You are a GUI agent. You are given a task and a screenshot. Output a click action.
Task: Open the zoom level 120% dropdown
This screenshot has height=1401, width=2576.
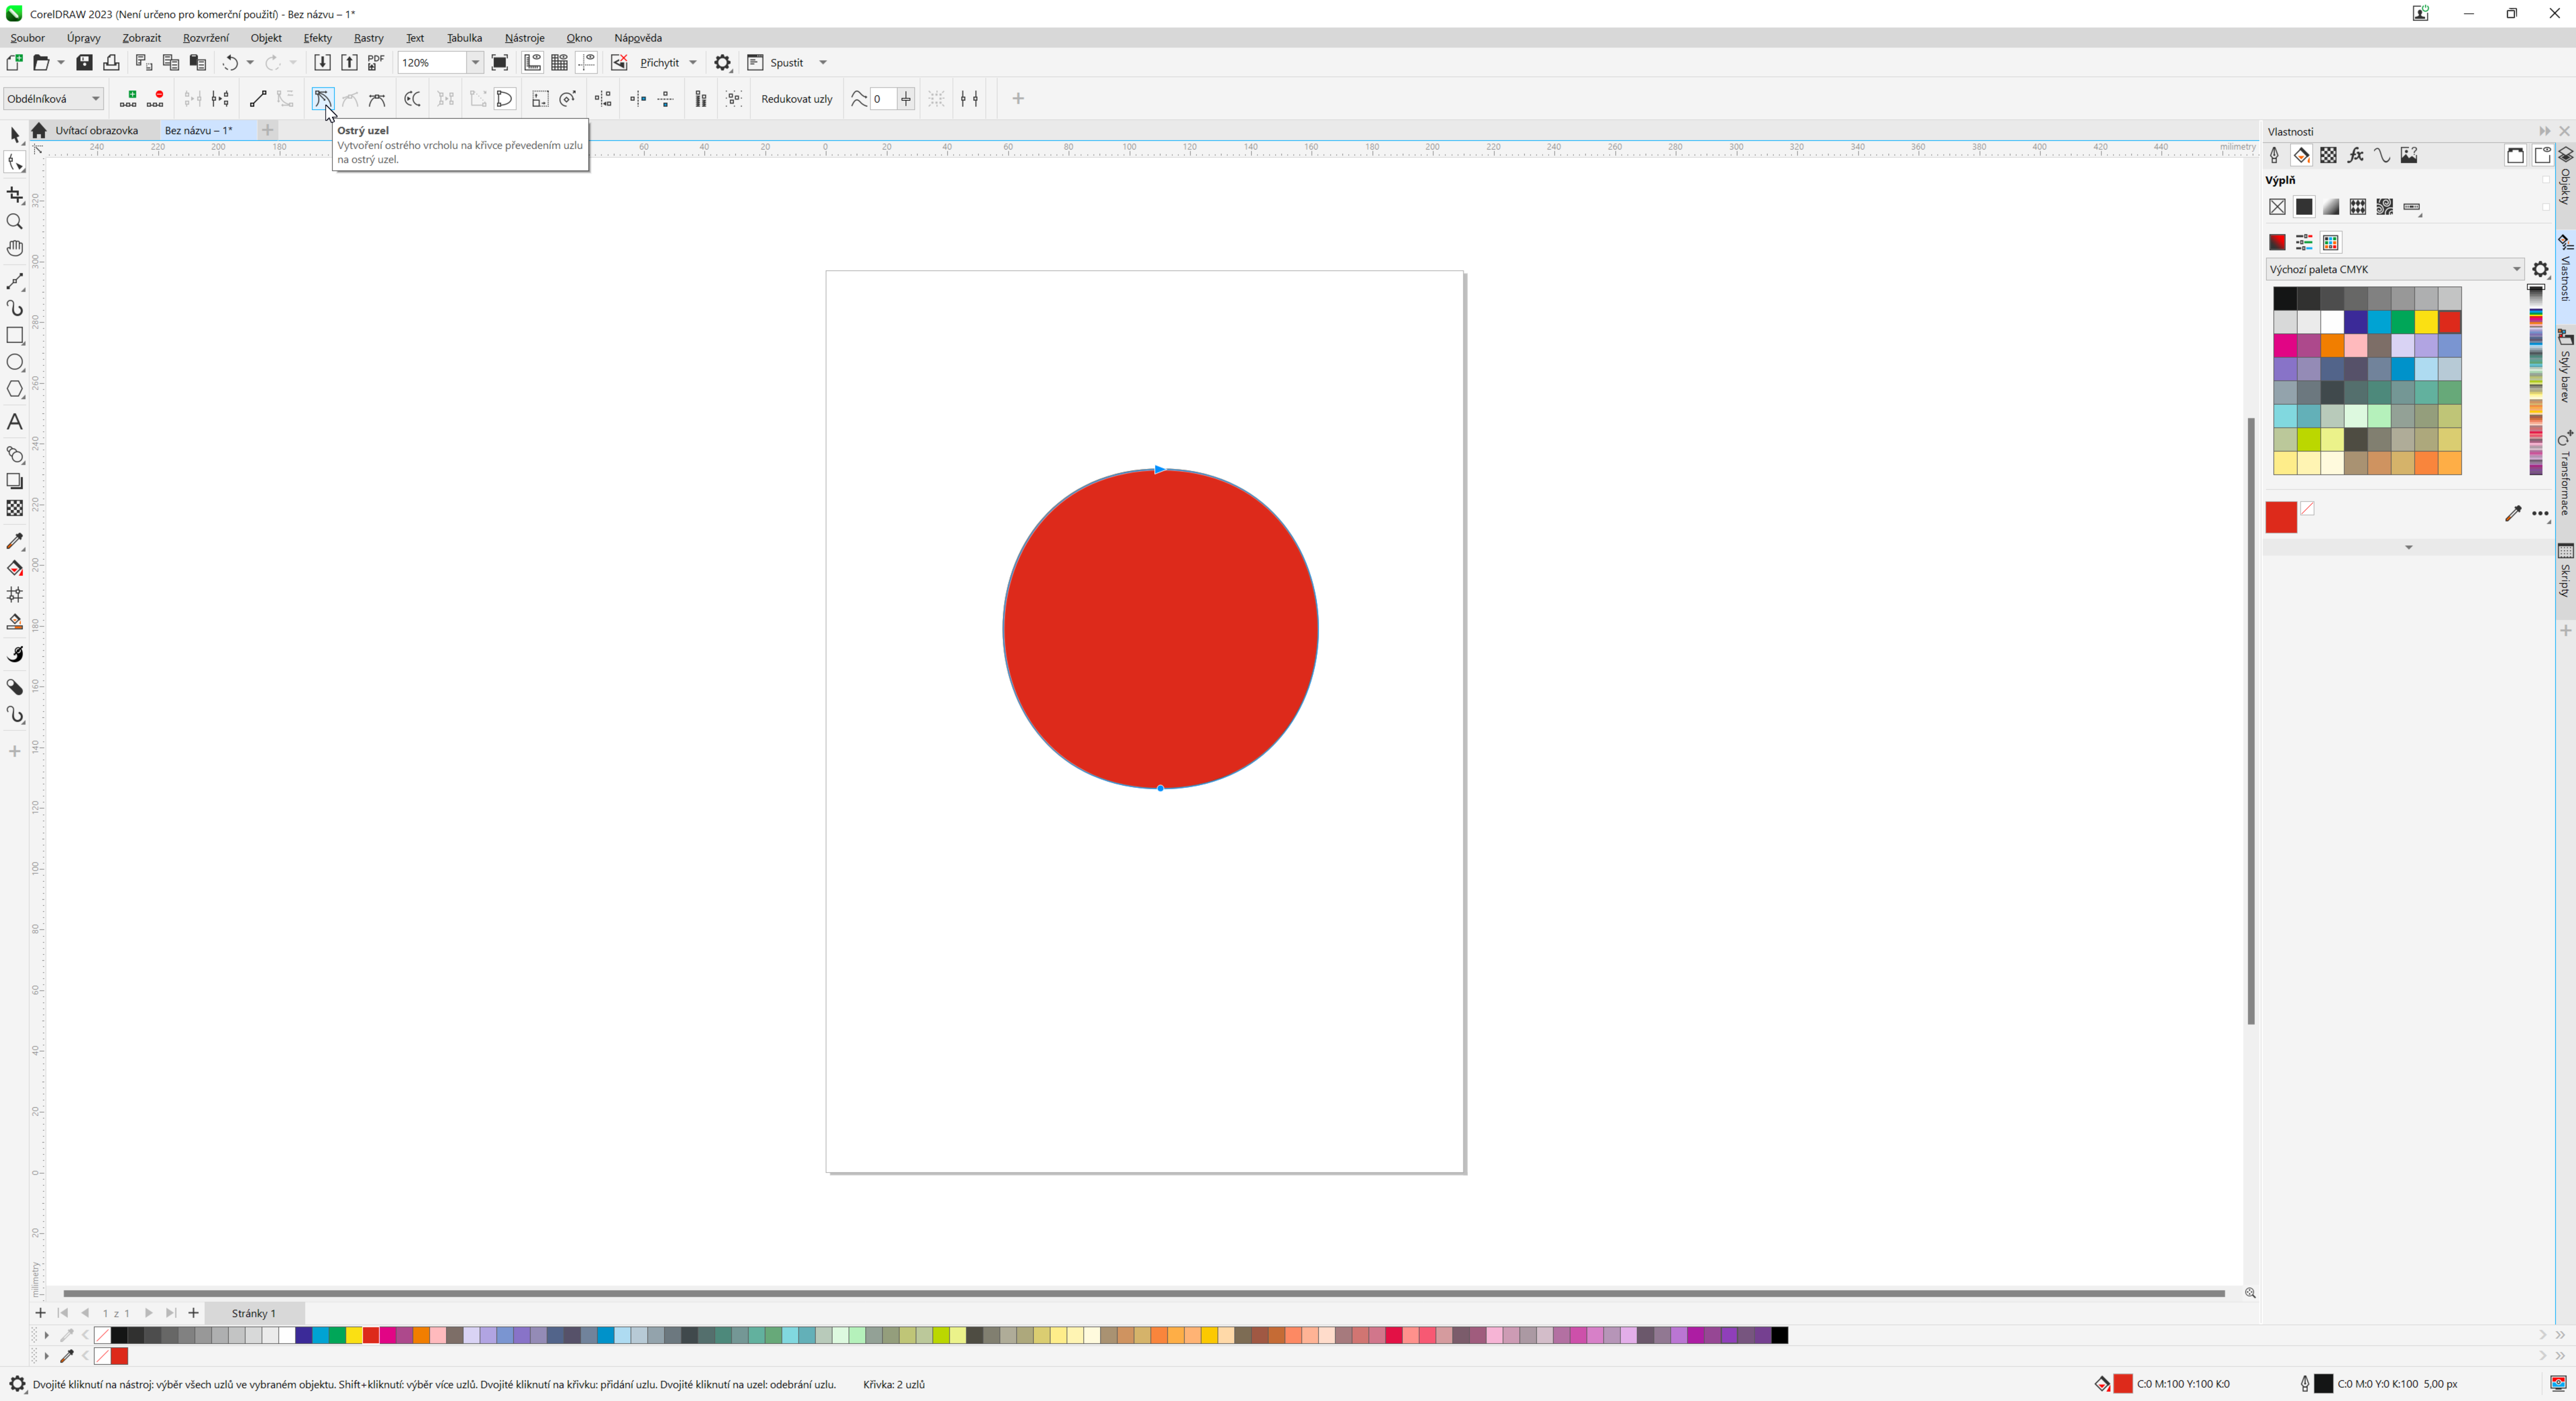tap(475, 62)
